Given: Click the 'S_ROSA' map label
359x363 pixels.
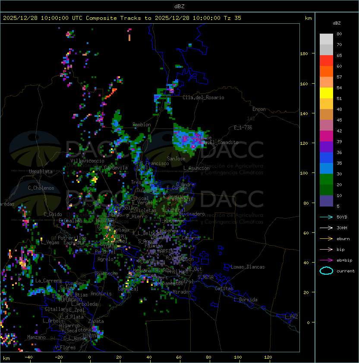Looking at the screenshot, I should 205,277.
